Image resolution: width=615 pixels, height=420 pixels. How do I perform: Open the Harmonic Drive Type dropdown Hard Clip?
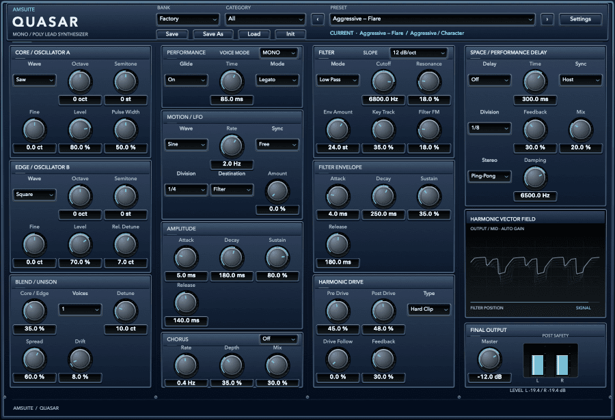tap(428, 309)
